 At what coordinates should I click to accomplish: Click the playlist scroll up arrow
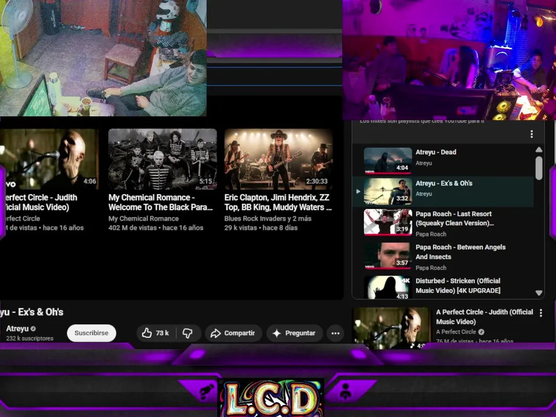click(x=539, y=149)
